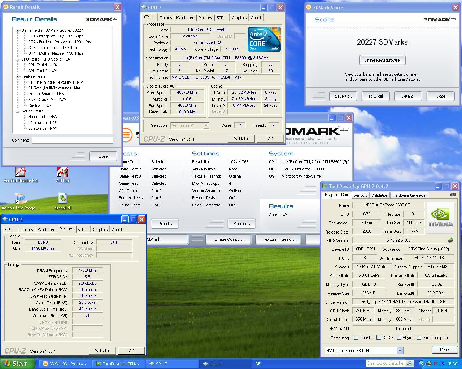Click the Intel Core 2 Duo logo
The image size is (462, 369).
point(264,39)
